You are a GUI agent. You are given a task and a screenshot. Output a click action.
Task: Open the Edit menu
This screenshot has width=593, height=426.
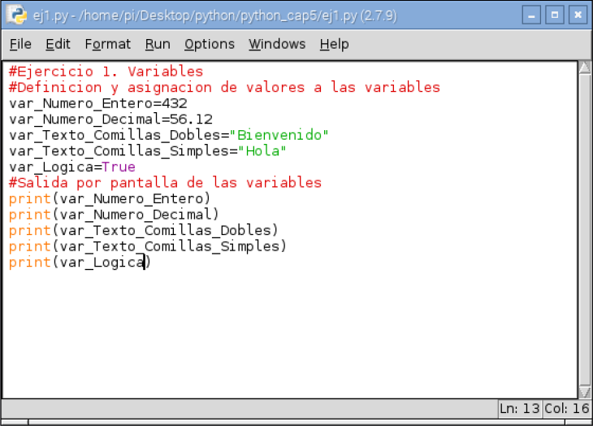point(58,44)
